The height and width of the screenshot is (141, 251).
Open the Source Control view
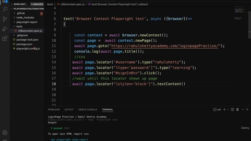5,19
